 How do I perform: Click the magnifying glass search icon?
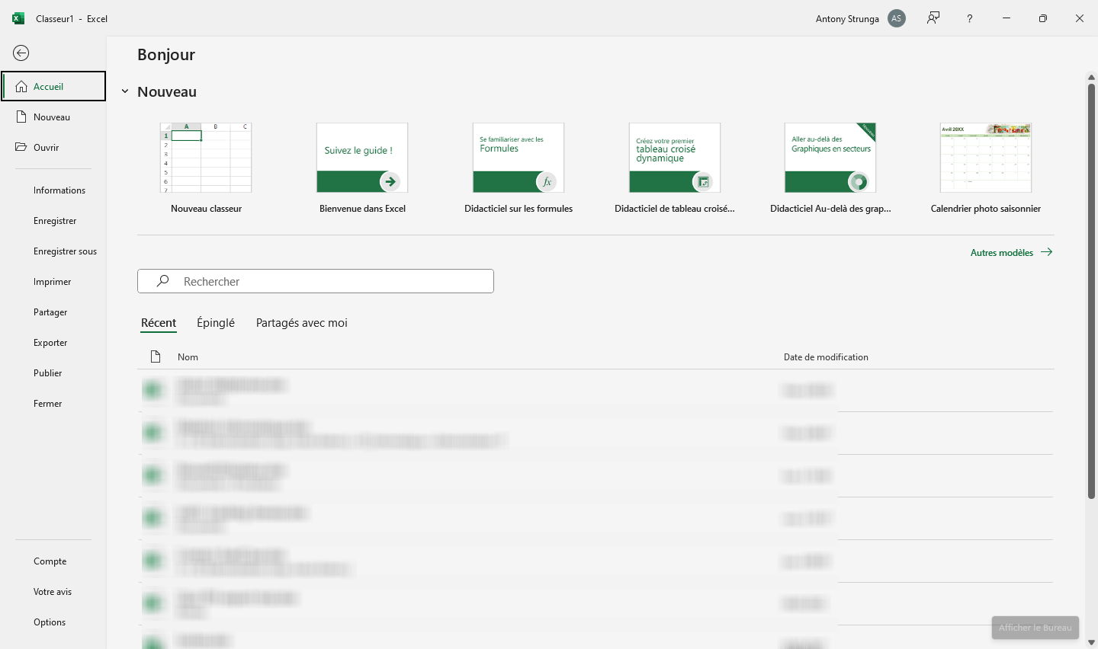tap(162, 281)
